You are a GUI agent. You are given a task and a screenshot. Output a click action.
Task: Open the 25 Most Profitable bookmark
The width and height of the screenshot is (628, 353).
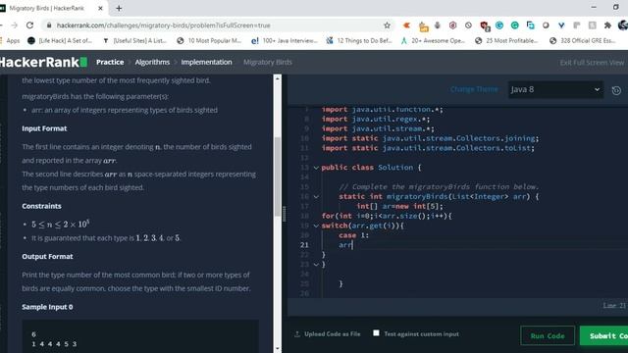[506, 40]
